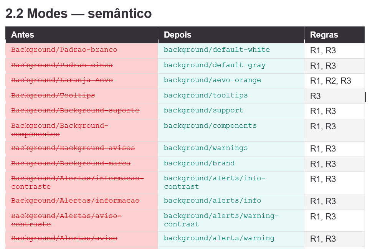Select the background/default-white cell
This screenshot has width=370, height=249.
tap(231, 51)
